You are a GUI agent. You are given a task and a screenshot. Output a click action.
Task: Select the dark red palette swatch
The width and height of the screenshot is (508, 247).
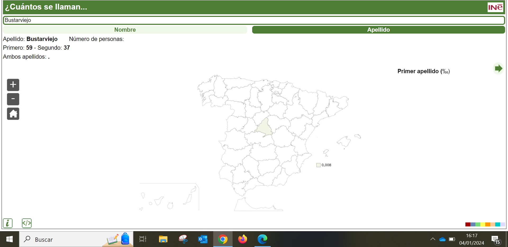coord(468,225)
